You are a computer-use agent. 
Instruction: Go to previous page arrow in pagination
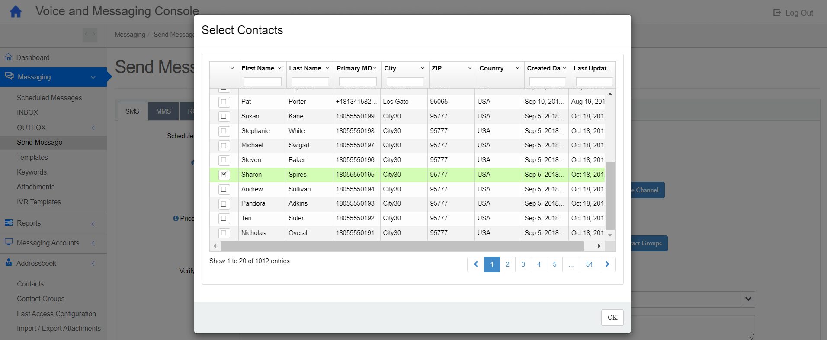[x=476, y=264]
